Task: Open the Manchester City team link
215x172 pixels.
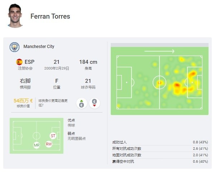Action: click(x=39, y=47)
